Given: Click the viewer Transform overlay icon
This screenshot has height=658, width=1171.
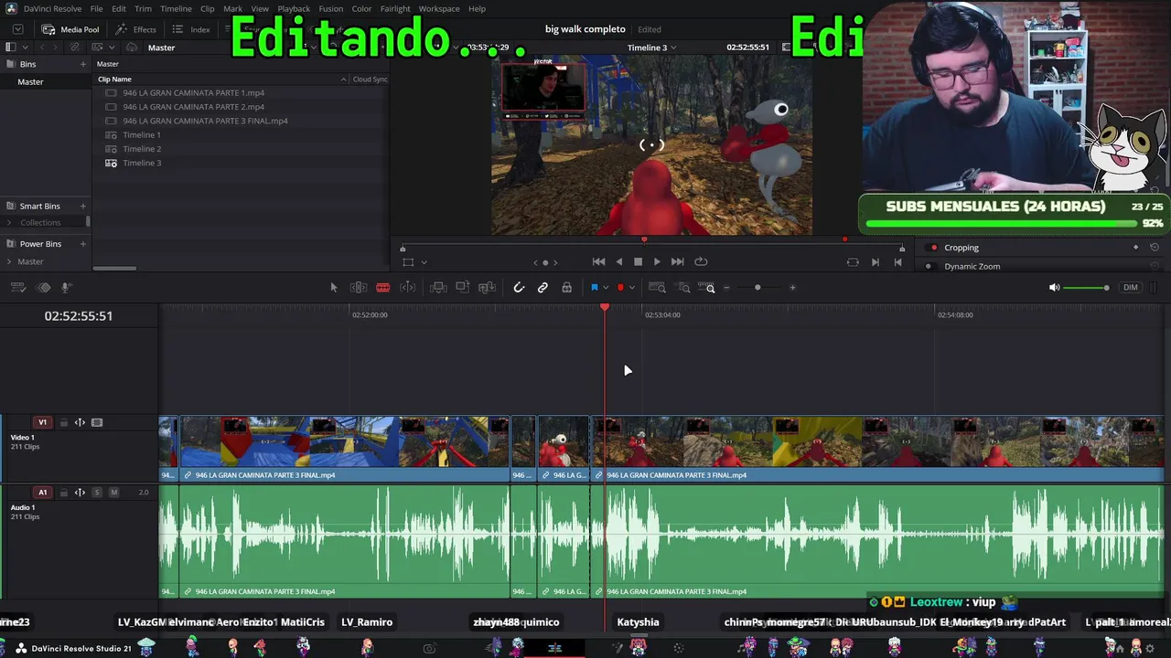Looking at the screenshot, I should coord(408,262).
